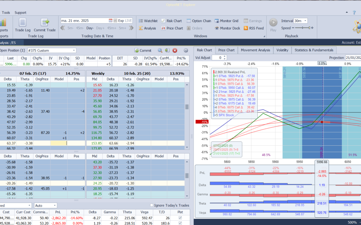Toggle Plot checkbox in the -2,865.00 row
Image resolution: width=361 pixels, height=225 pixels.
point(180,223)
